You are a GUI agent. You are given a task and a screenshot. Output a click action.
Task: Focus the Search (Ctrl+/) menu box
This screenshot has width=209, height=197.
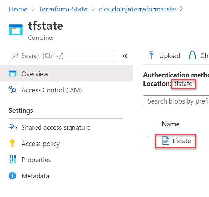[62, 56]
